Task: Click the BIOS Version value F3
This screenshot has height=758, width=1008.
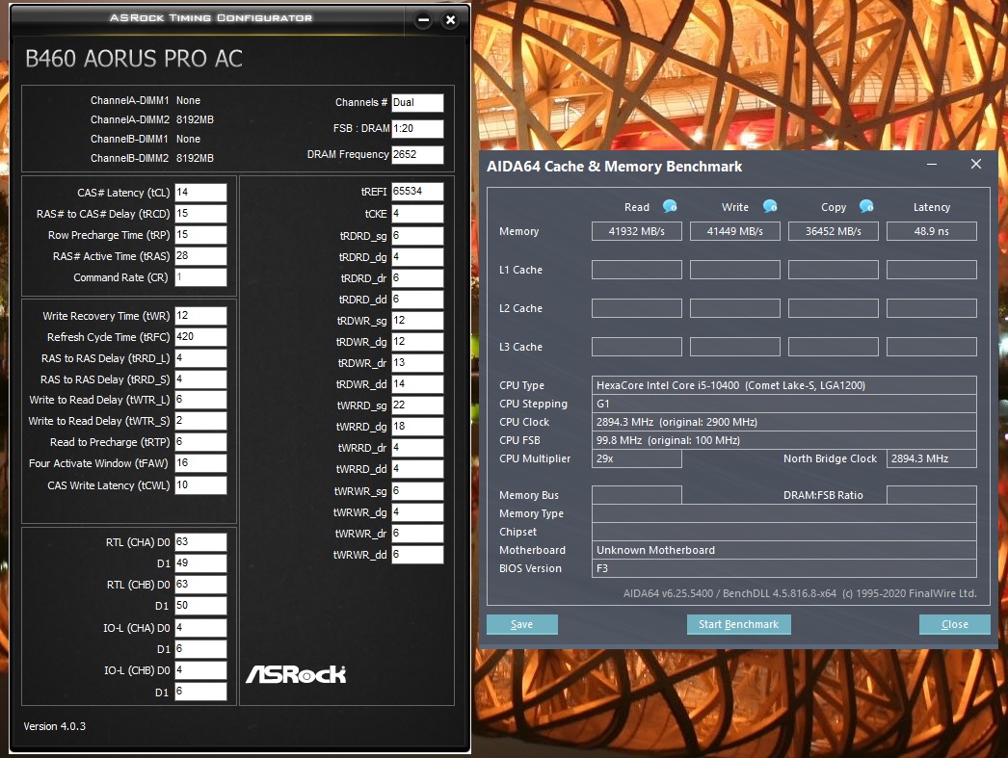Action: pos(783,568)
